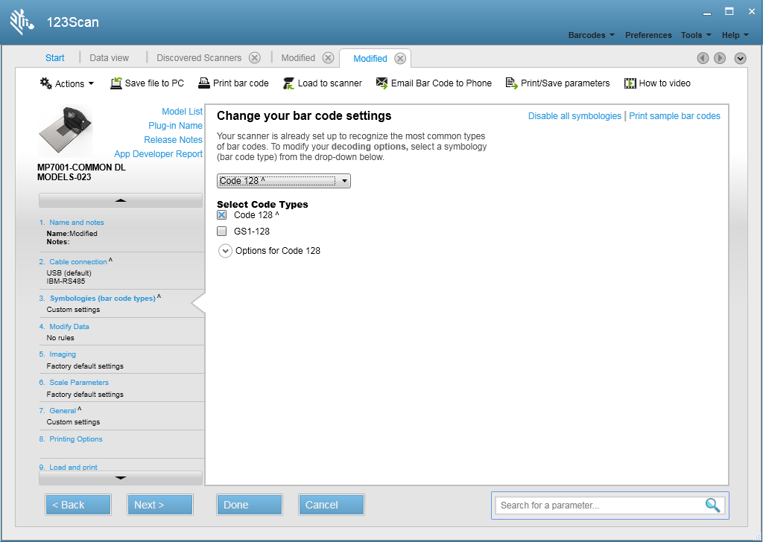Open the Code 128 symbology dropdown
Image resolution: width=763 pixels, height=542 pixels.
tap(283, 181)
